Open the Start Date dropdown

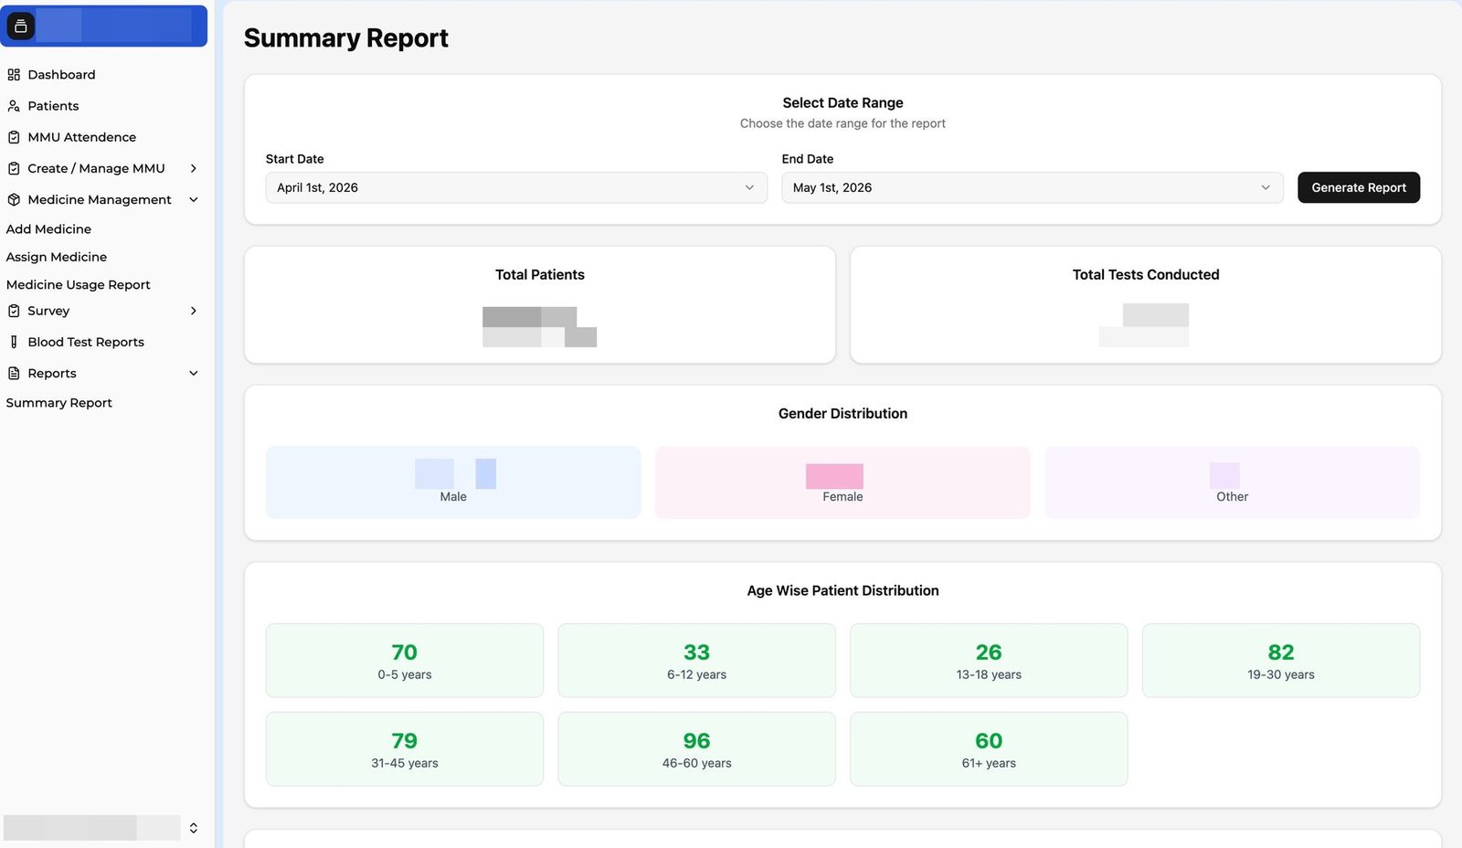tap(516, 187)
